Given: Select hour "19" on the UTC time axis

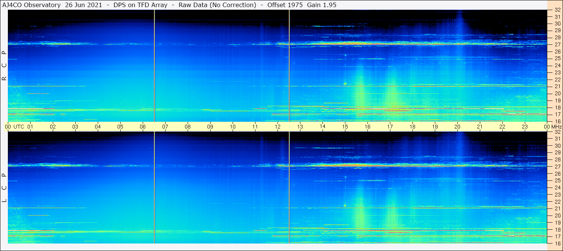Looking at the screenshot, I should [x=435, y=127].
